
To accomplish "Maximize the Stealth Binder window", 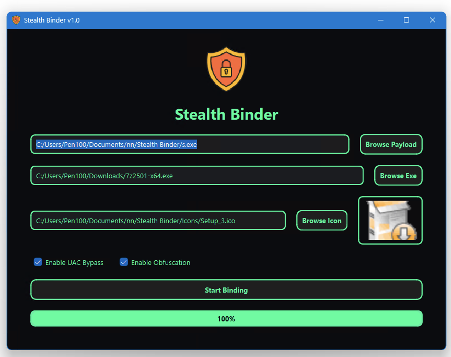I will (406, 20).
